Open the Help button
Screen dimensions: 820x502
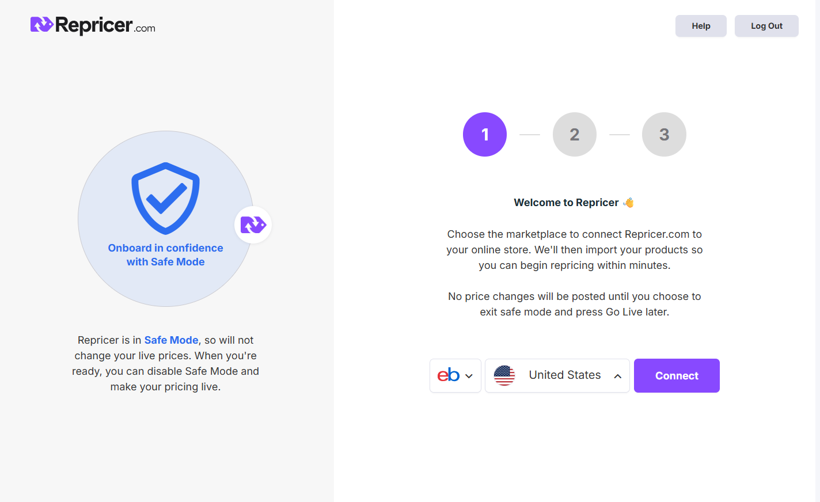701,26
